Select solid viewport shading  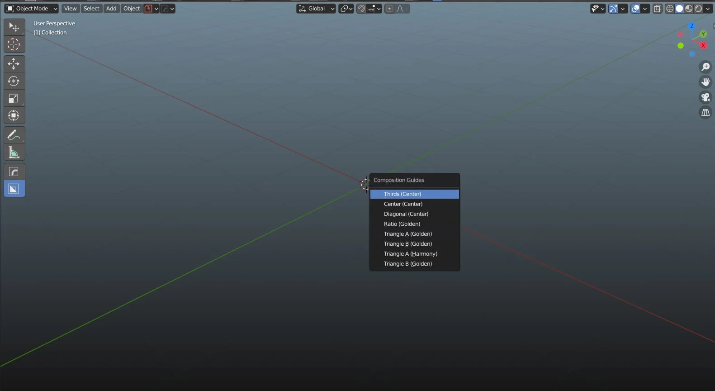pyautogui.click(x=679, y=9)
